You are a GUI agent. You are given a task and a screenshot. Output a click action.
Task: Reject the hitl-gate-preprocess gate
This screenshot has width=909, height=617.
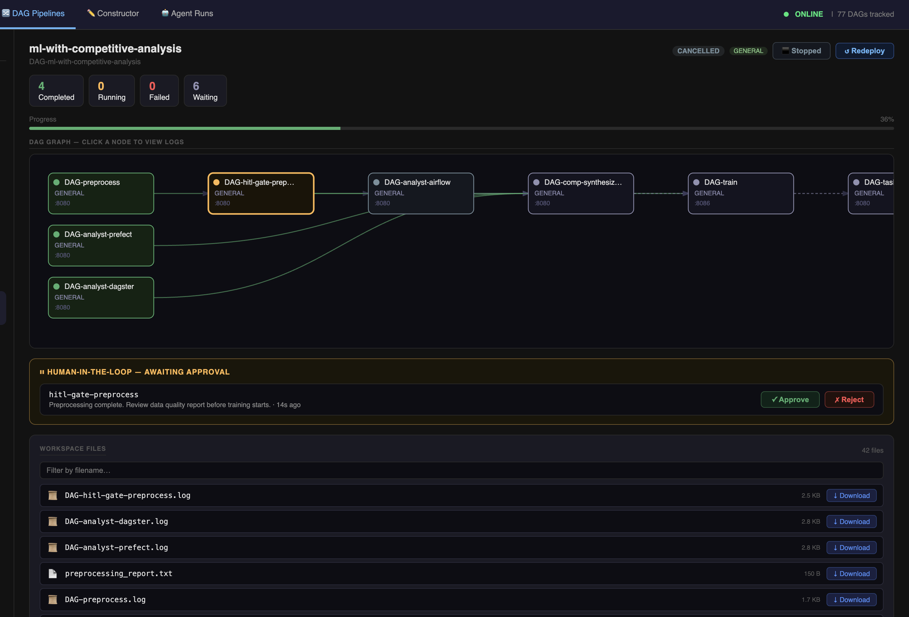[x=849, y=399]
